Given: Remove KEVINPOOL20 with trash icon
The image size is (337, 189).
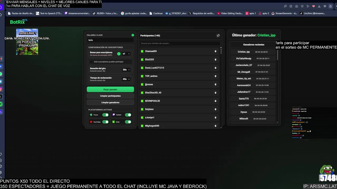Looking at the screenshot, I should (x=215, y=101).
